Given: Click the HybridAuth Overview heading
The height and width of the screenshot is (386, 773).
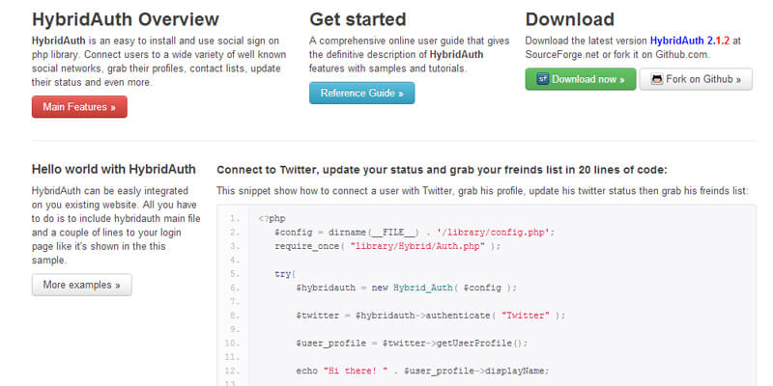Looking at the screenshot, I should [x=125, y=18].
